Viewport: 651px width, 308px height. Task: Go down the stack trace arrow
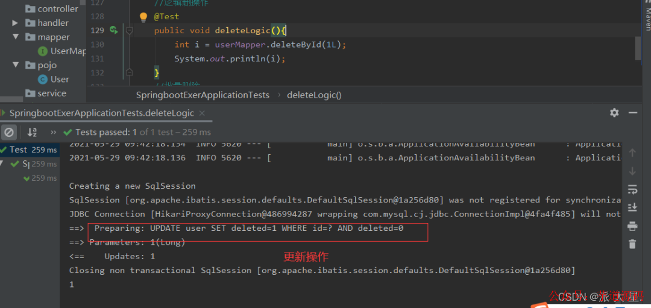click(632, 171)
